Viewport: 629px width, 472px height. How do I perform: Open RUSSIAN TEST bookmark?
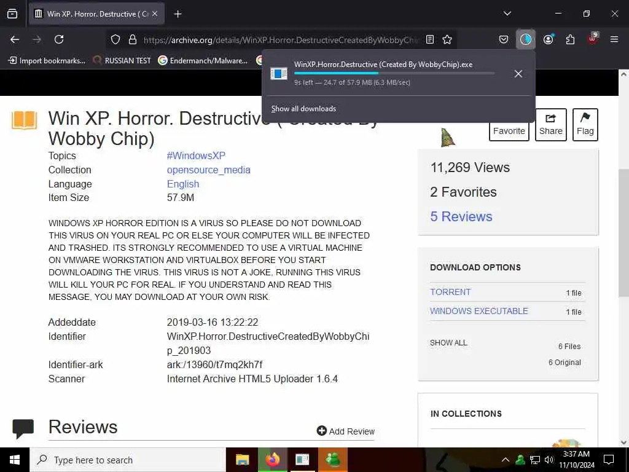[x=122, y=61]
